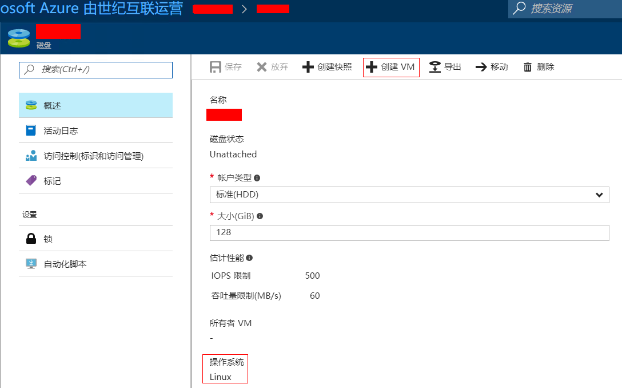The height and width of the screenshot is (388, 622).
Task: Click the 保存 floppy disk icon
Action: (216, 67)
